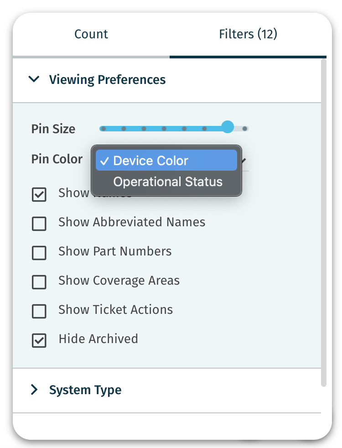Click the System Type chevron icon
342x448 pixels.
[x=34, y=390]
